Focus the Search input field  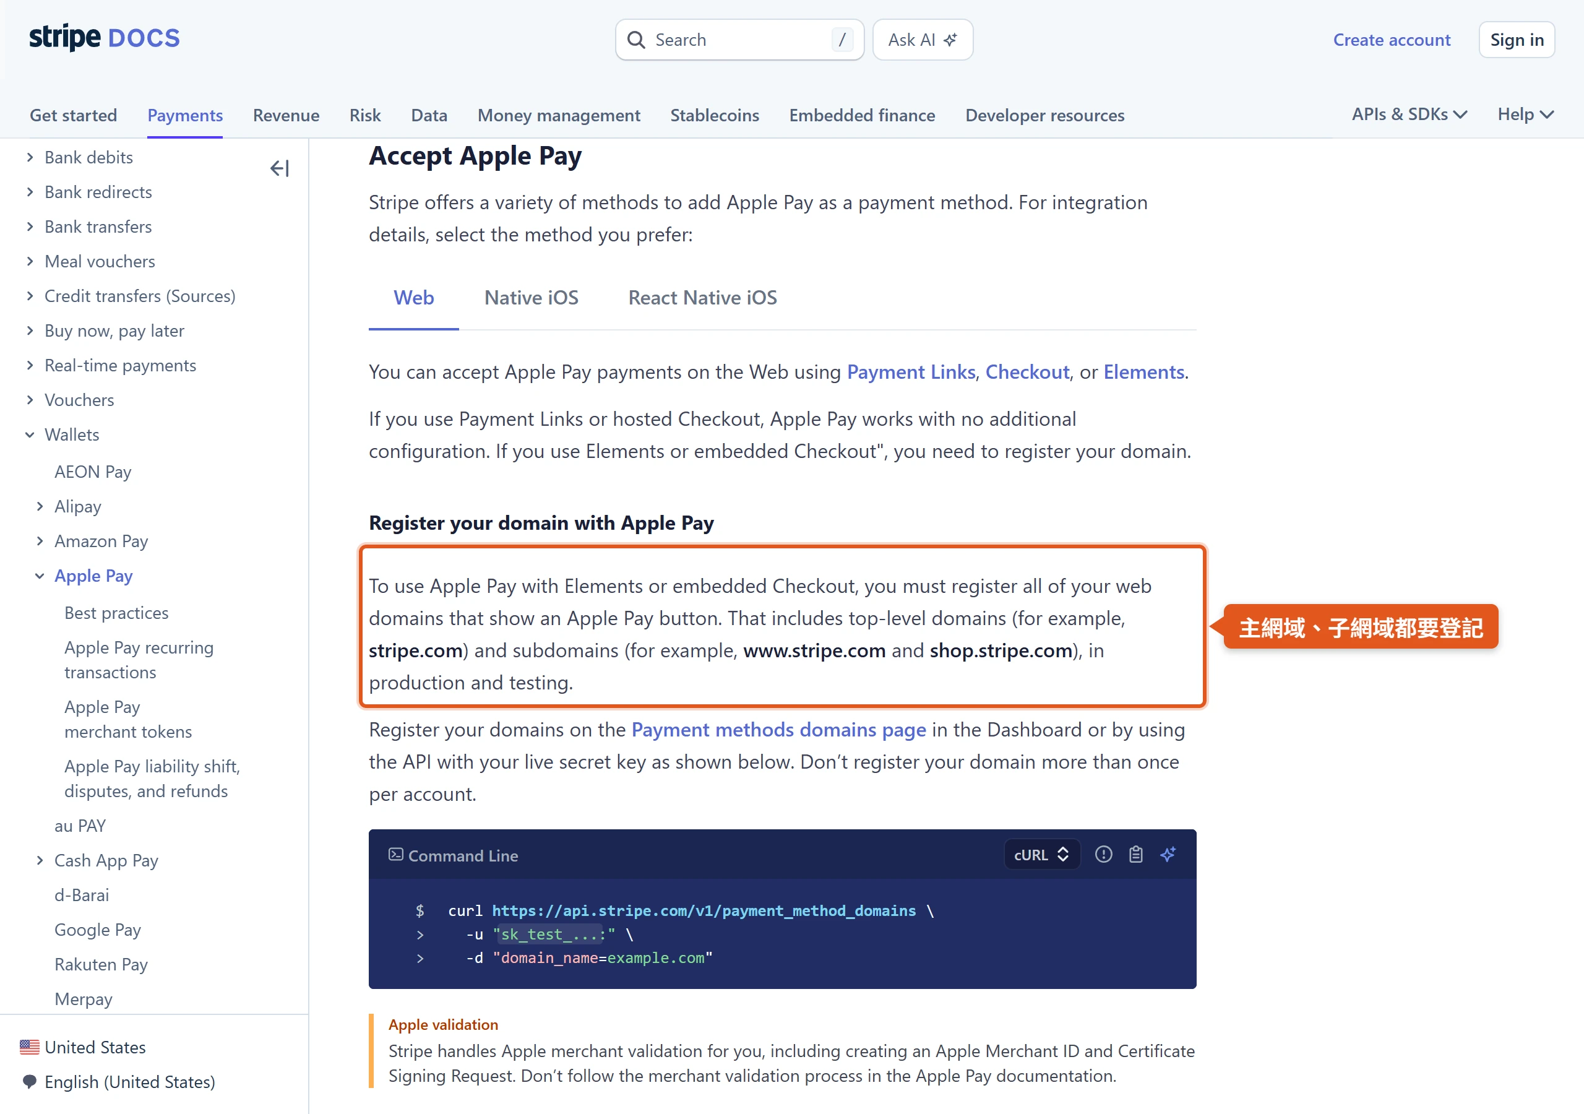(739, 40)
